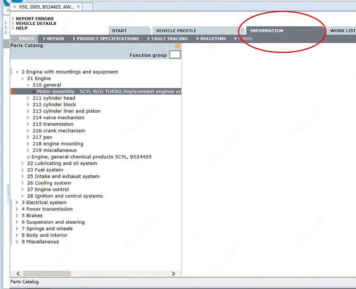This screenshot has width=356, height=289.
Task: Select 8 Body and interior
Action: coord(44,235)
